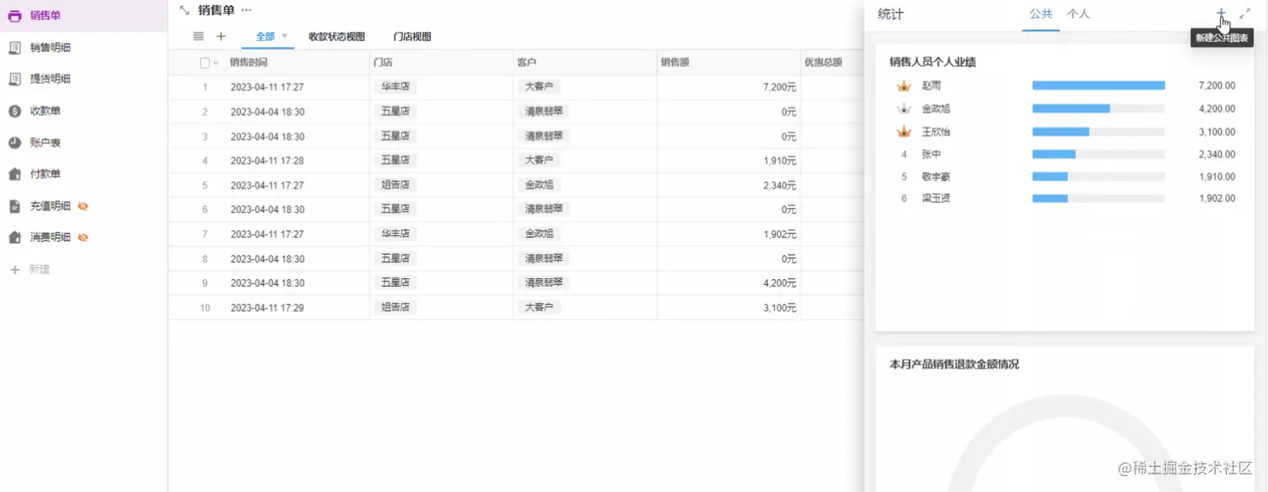Open the 销售单 worksheet in the sidebar

pyautogui.click(x=84, y=16)
